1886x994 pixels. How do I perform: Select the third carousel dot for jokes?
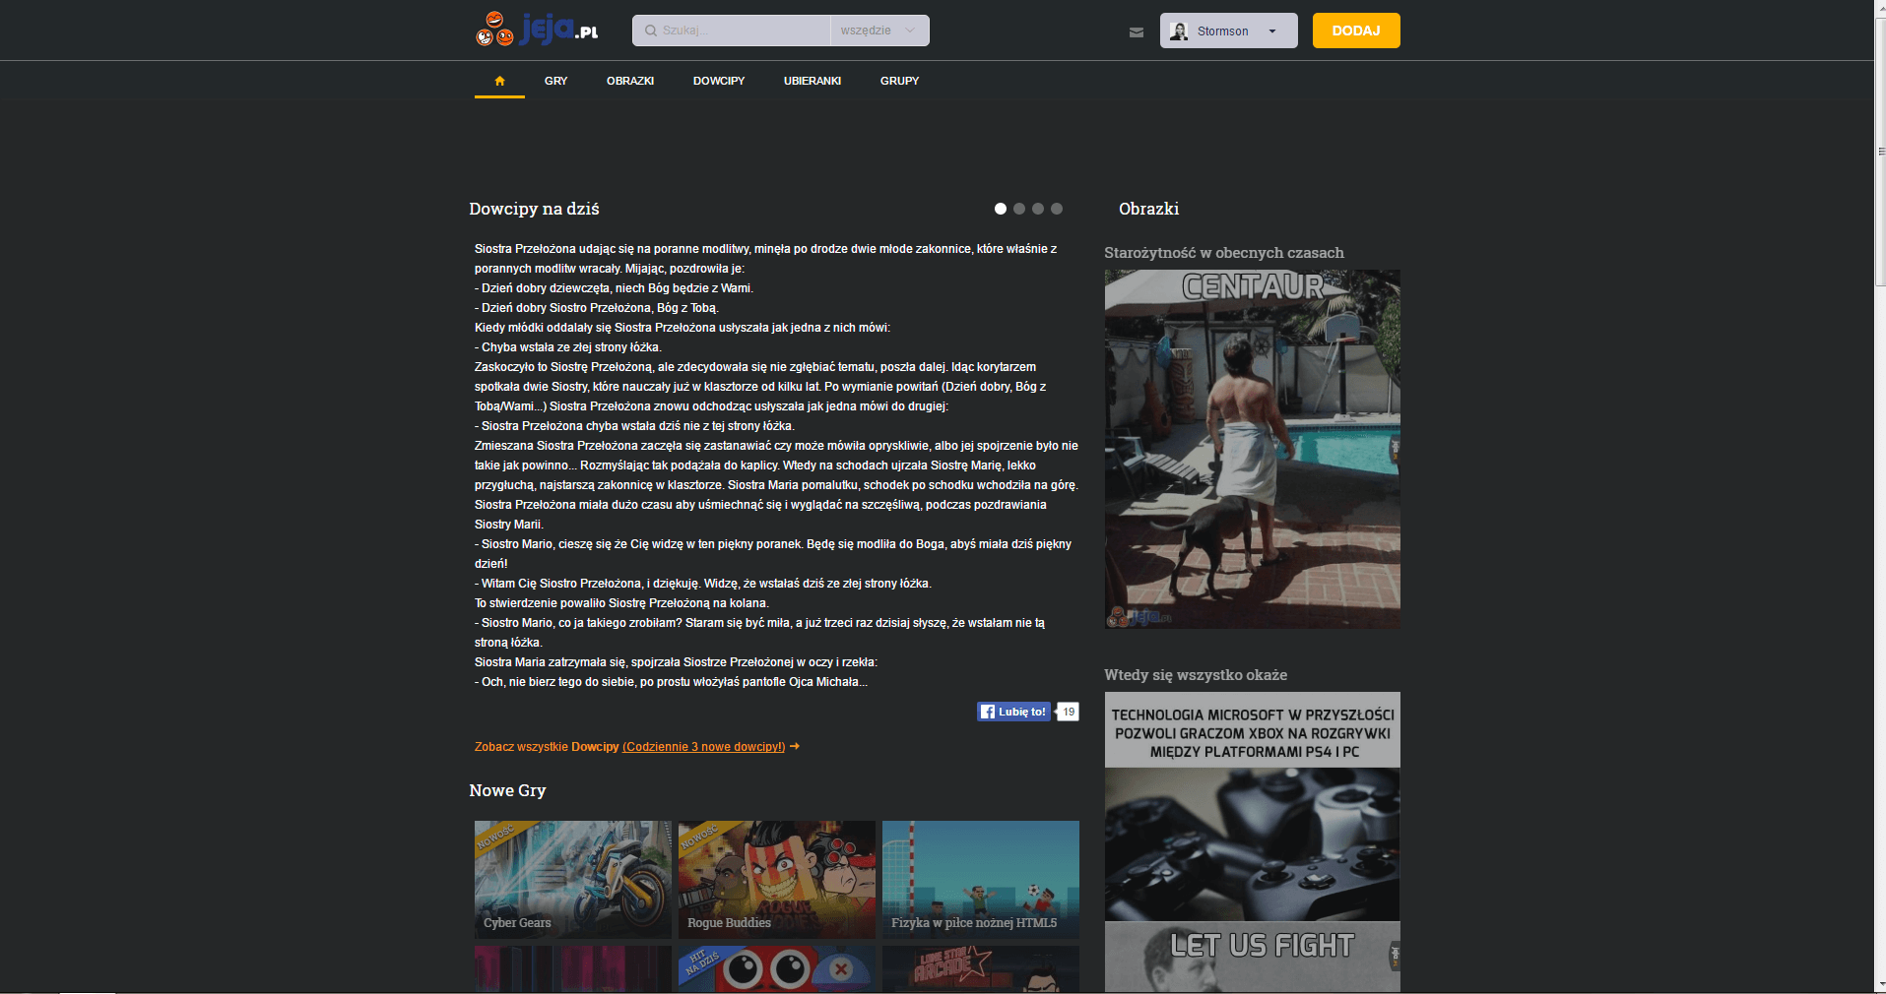1038,209
